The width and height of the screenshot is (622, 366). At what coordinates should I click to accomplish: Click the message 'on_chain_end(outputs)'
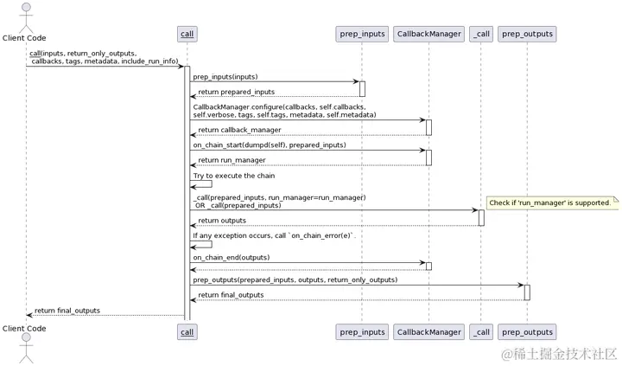point(232,258)
